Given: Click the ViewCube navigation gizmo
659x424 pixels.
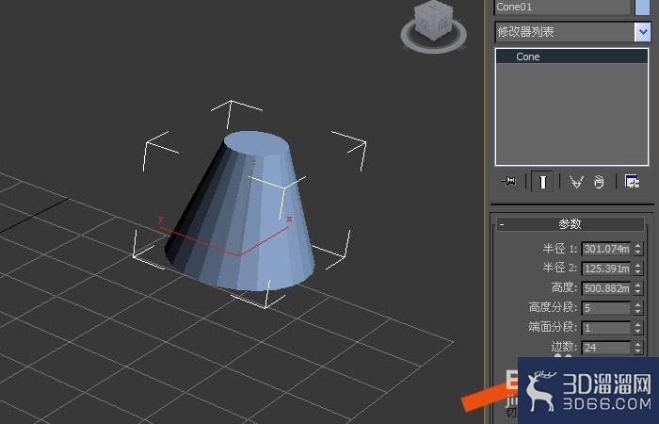Looking at the screenshot, I should (433, 25).
